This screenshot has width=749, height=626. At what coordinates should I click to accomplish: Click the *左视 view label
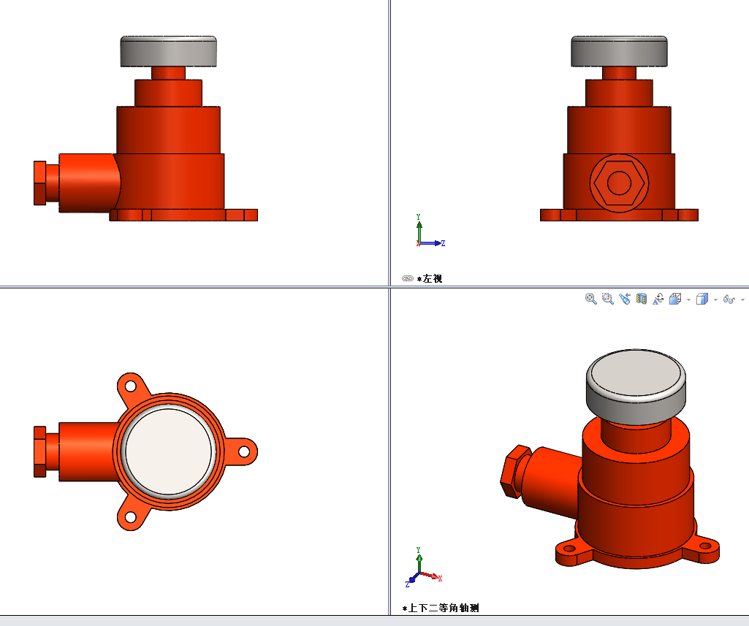(x=430, y=278)
